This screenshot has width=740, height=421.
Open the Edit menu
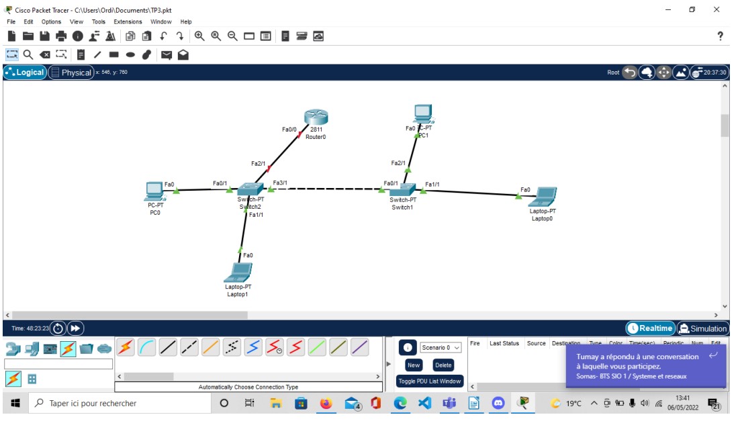click(x=28, y=21)
